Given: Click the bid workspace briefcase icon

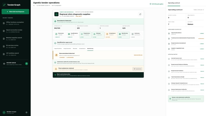Looking at the screenshot, I should (x=56, y=14).
